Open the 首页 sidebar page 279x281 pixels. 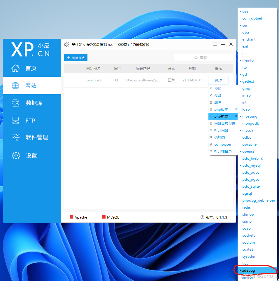click(32, 68)
